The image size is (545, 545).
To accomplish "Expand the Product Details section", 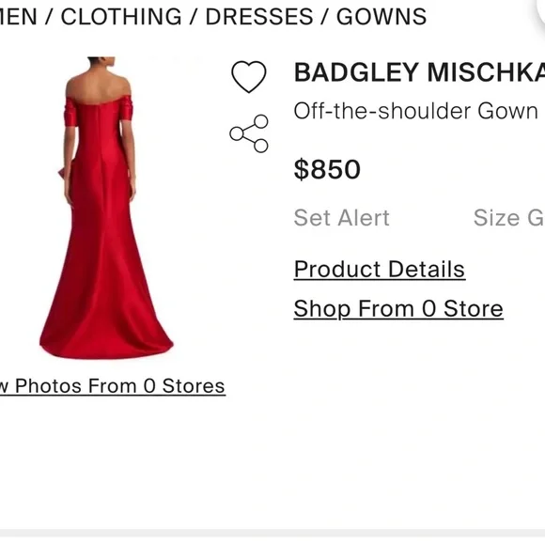I will (x=380, y=270).
